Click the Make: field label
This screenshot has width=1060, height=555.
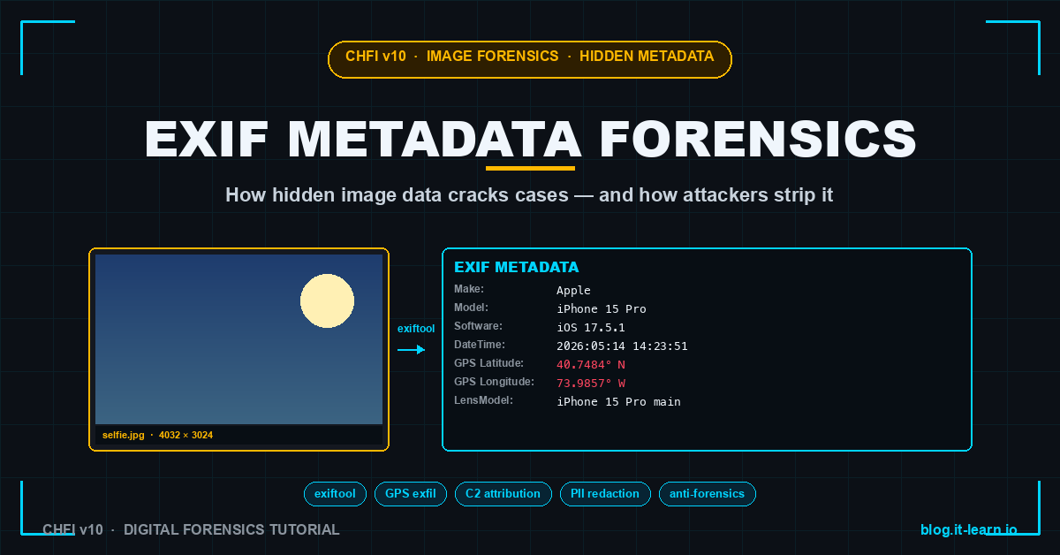(469, 289)
